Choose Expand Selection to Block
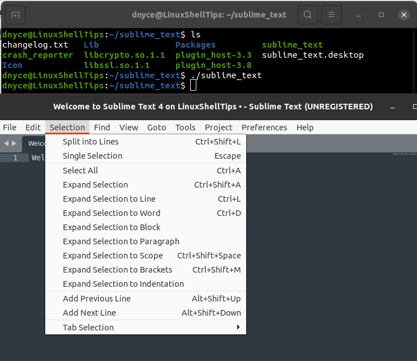This screenshot has height=361, width=417. (x=146, y=227)
